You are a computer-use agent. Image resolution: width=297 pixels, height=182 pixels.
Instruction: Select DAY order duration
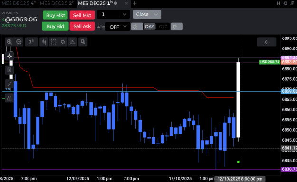(x=150, y=27)
